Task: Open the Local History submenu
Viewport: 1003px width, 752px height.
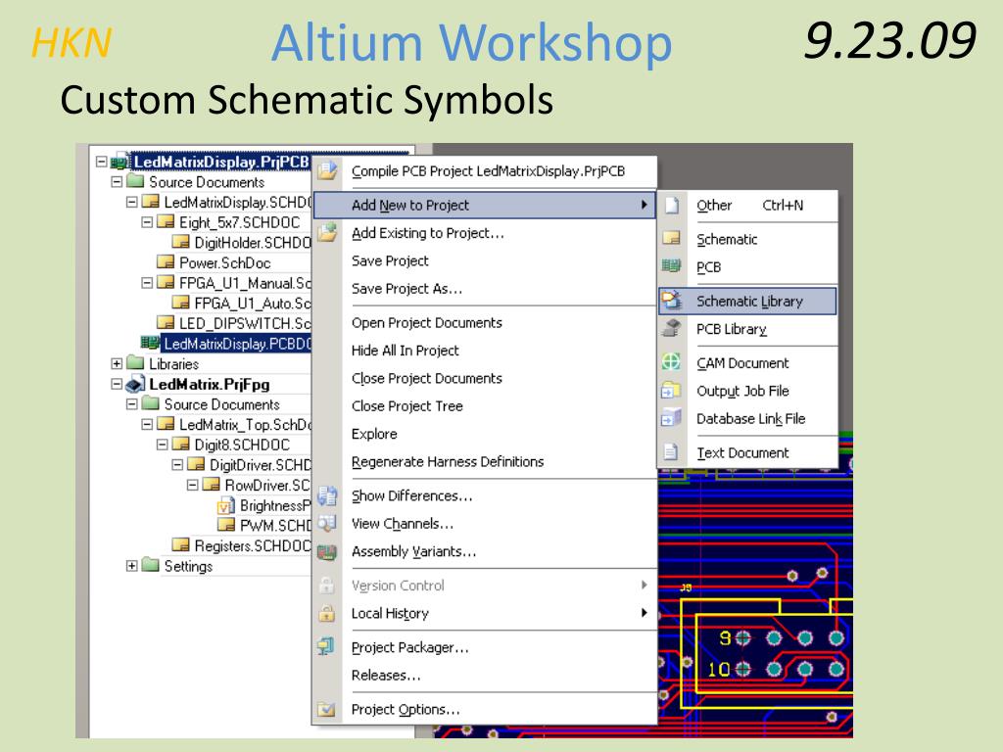Action: [485, 613]
